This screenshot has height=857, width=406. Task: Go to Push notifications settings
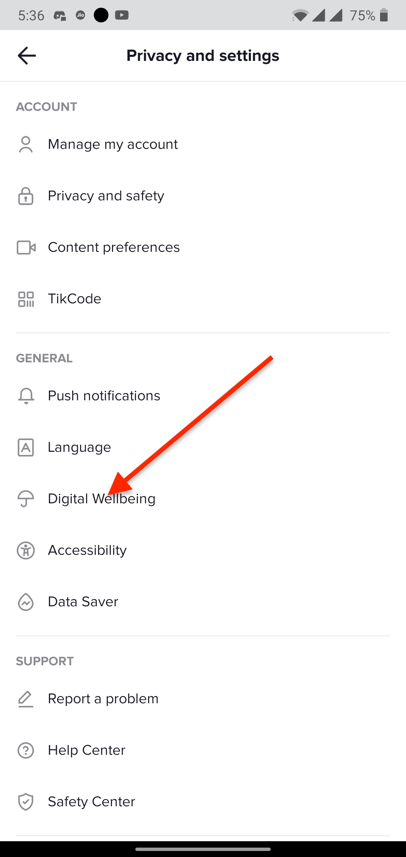[203, 396]
